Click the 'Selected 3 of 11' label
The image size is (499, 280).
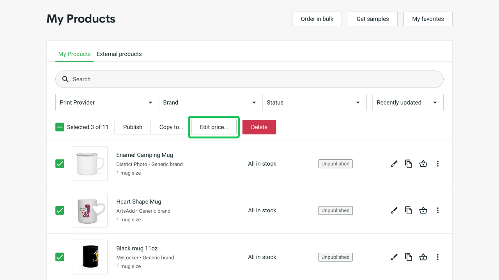(88, 127)
